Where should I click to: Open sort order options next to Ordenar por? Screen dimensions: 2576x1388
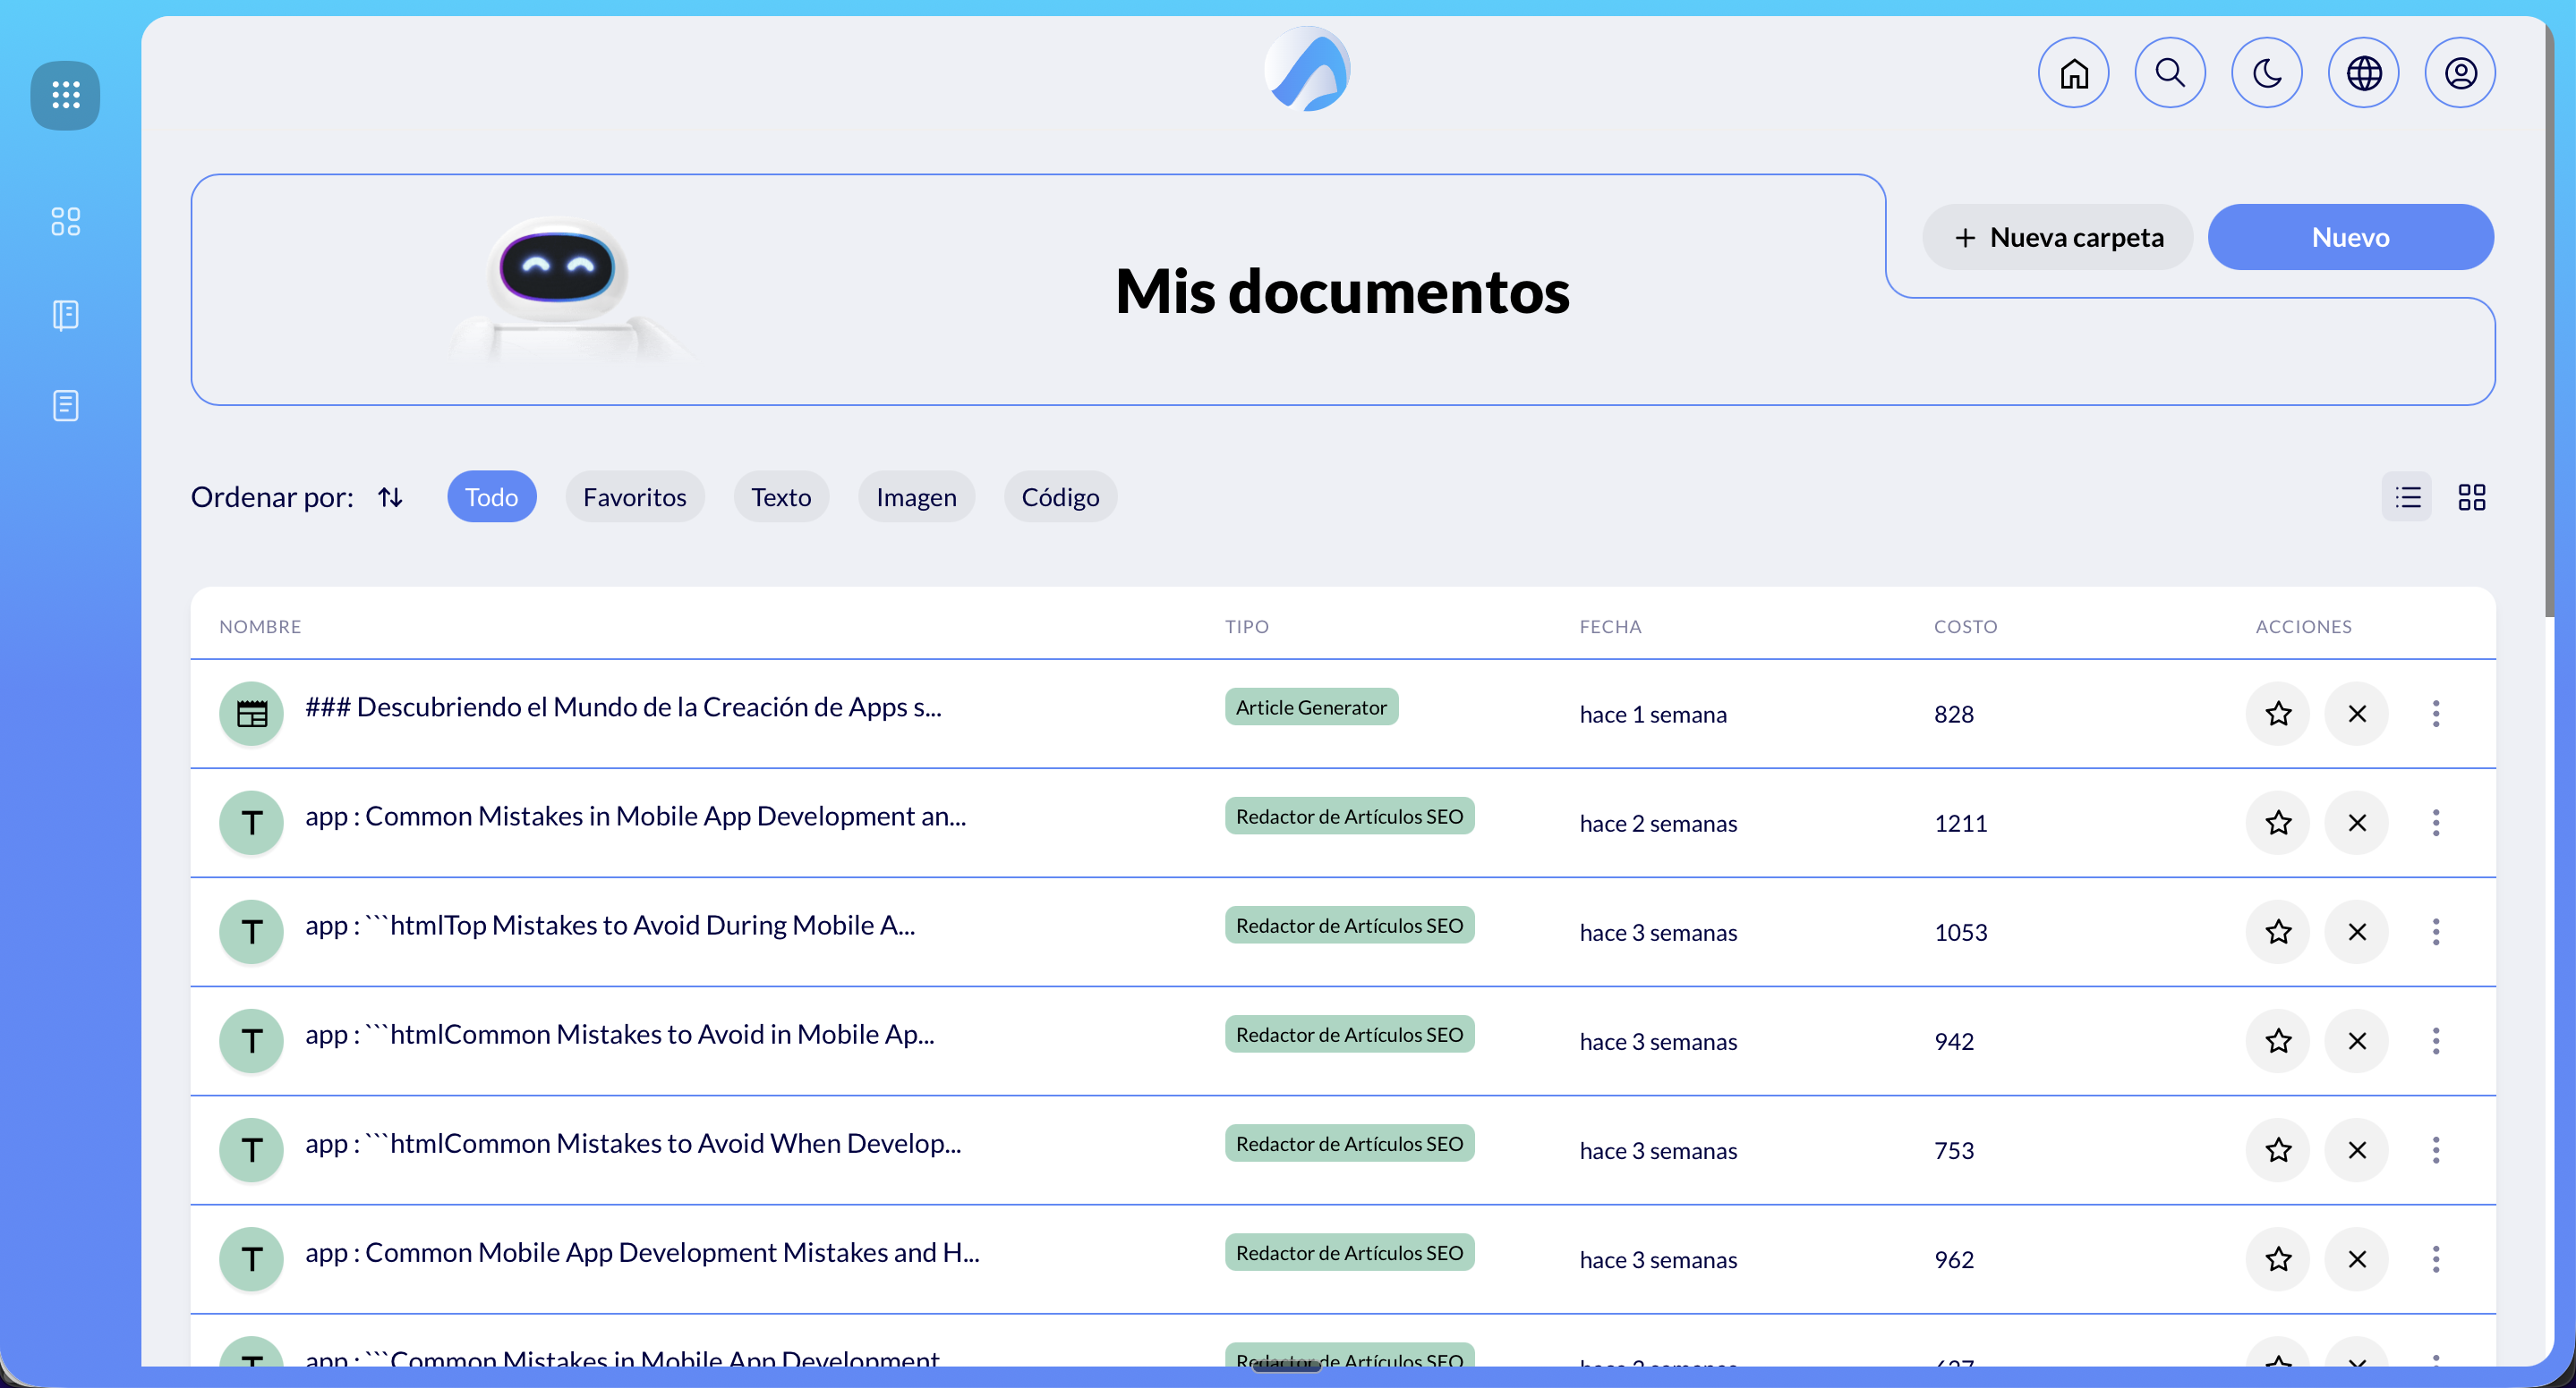click(390, 496)
